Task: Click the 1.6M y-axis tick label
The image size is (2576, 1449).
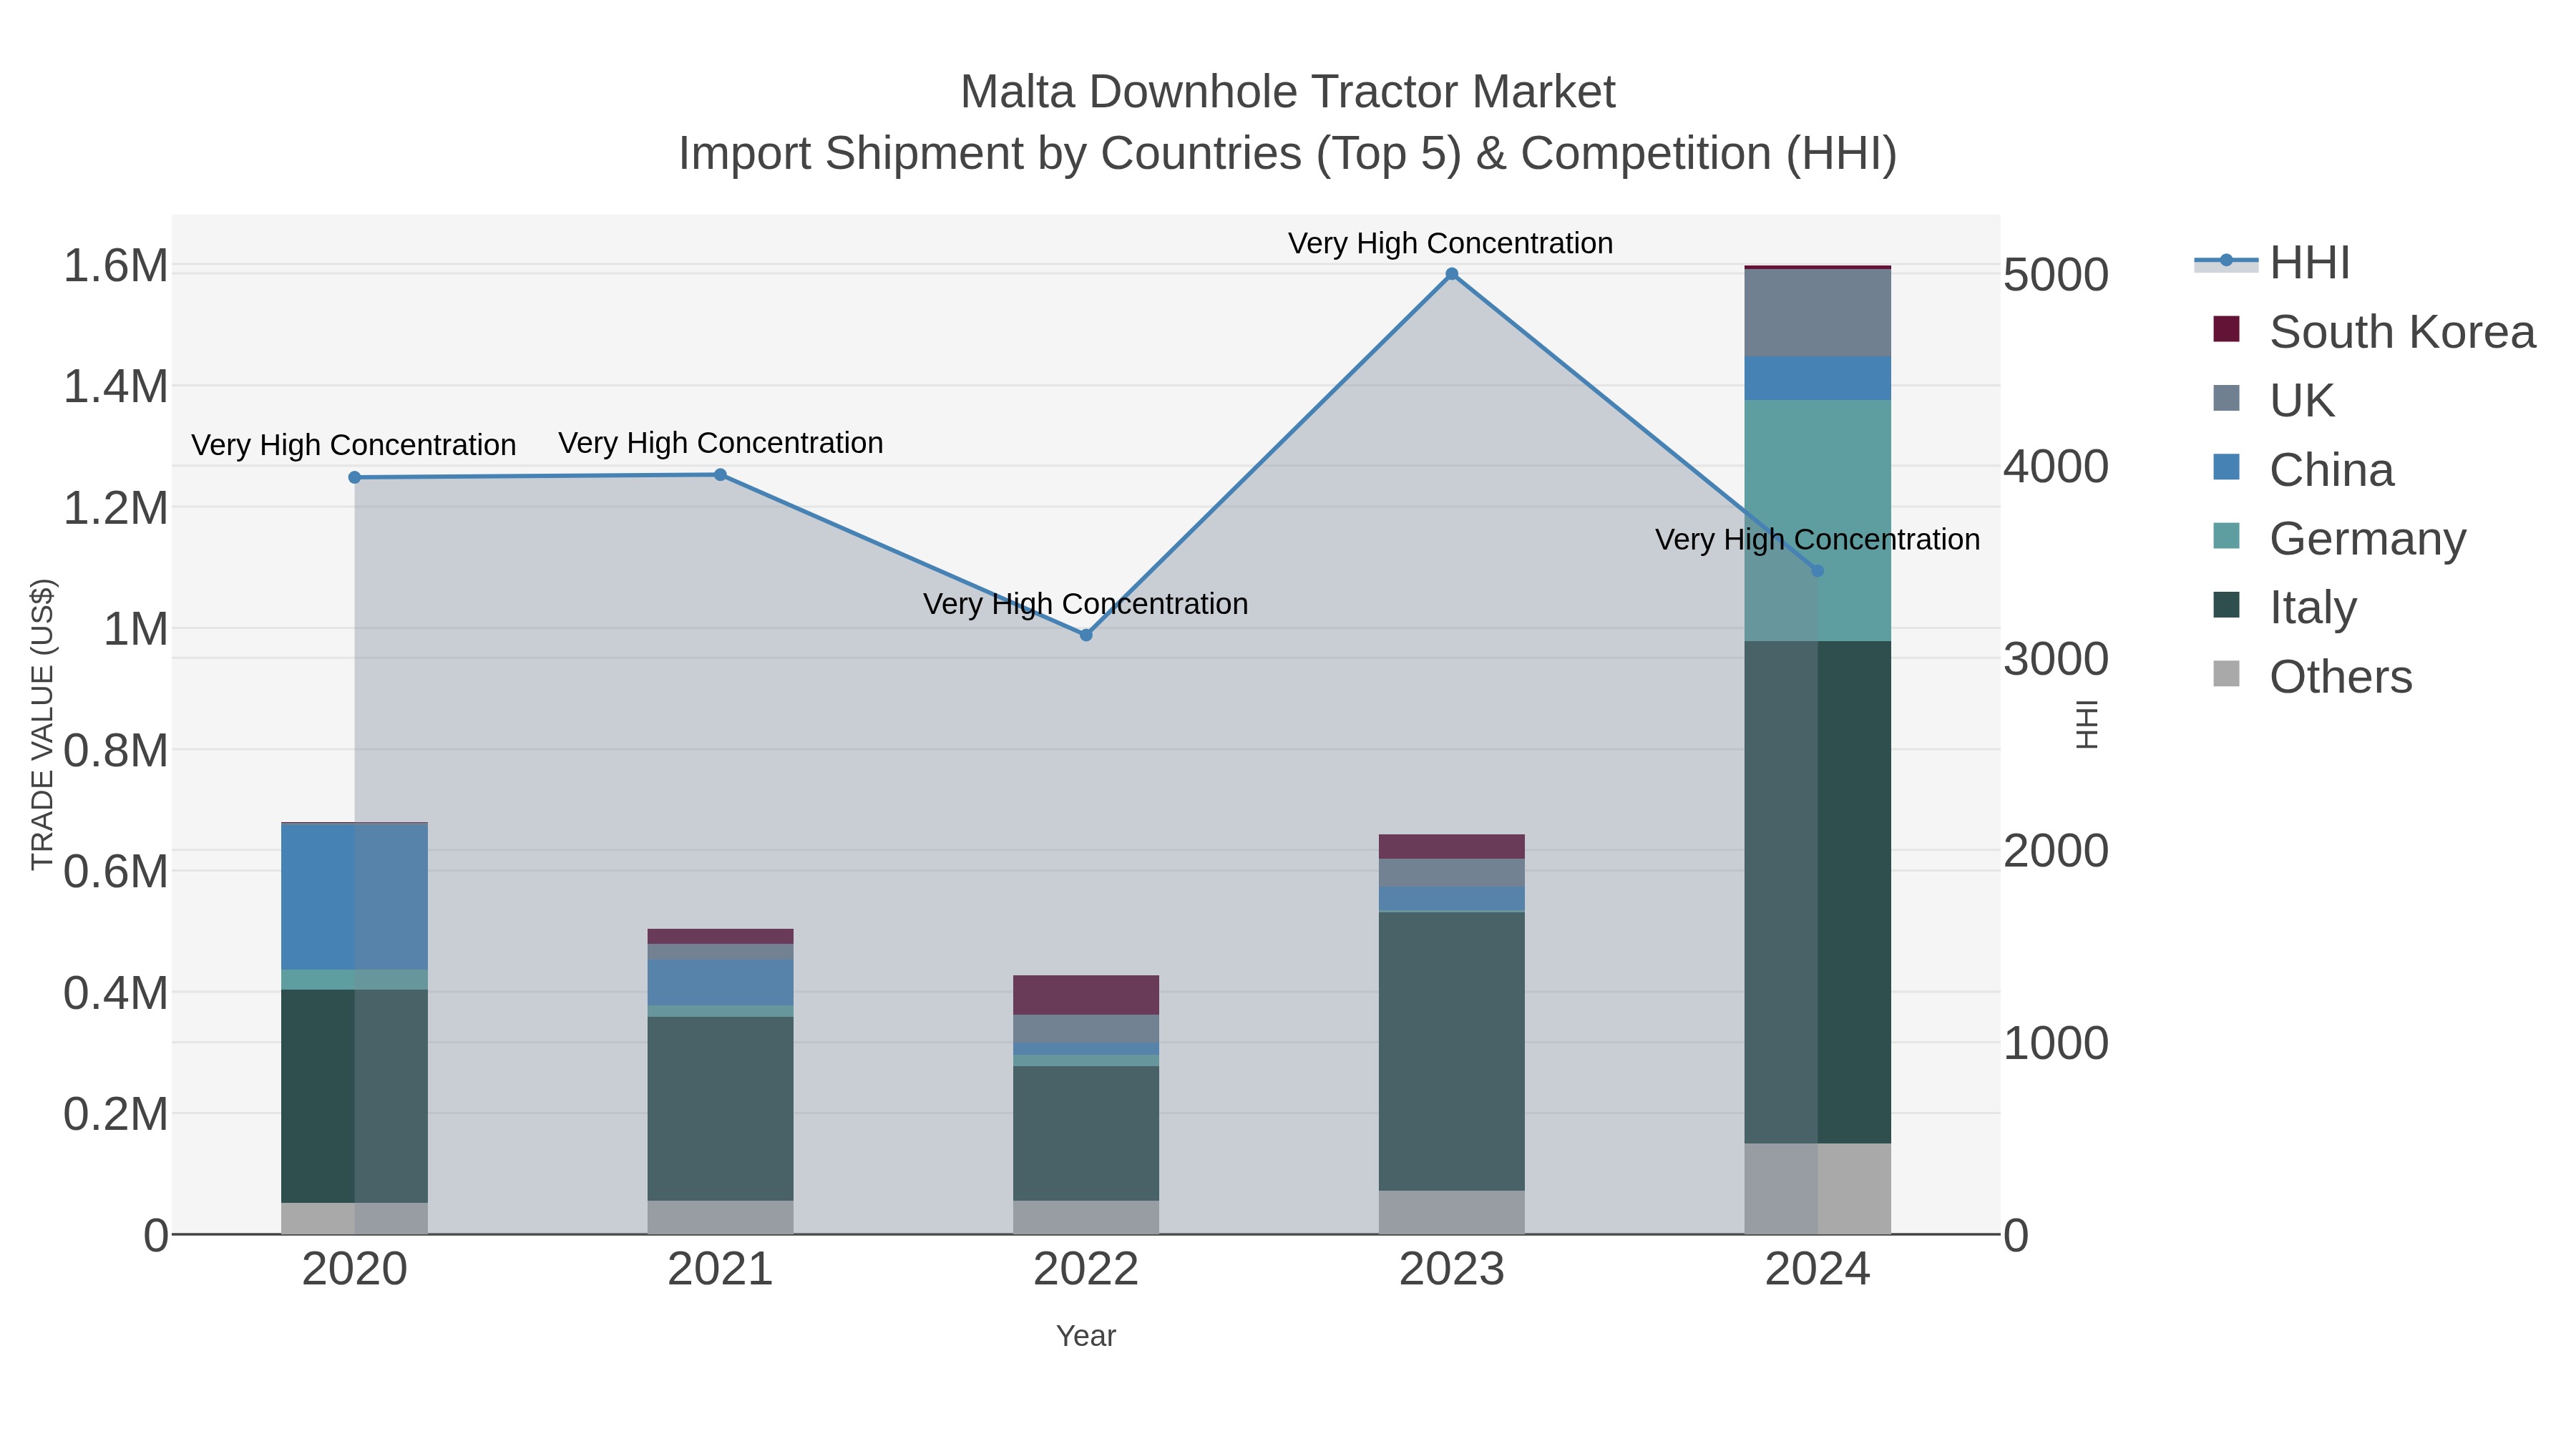Action: pyautogui.click(x=116, y=266)
